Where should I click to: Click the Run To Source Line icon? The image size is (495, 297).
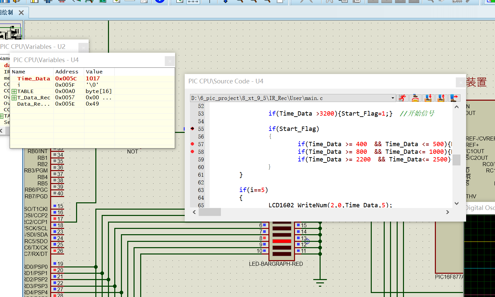[x=454, y=98]
